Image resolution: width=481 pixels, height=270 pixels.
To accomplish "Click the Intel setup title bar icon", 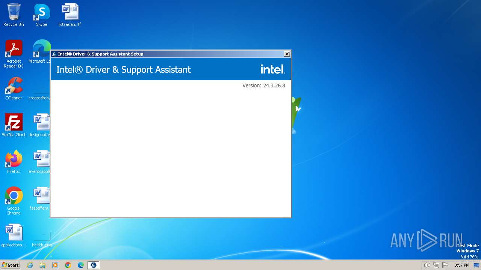I will tap(54, 54).
